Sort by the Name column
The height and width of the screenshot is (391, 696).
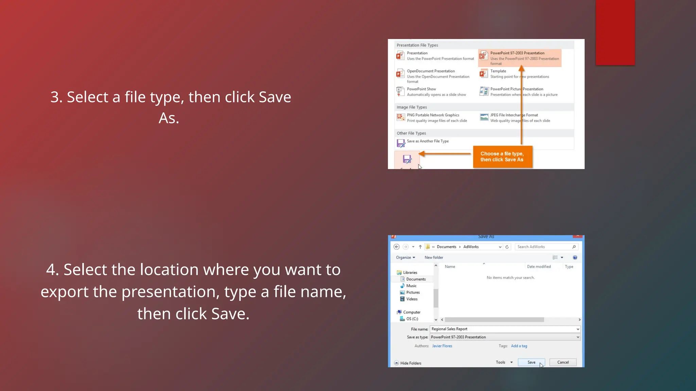450,267
